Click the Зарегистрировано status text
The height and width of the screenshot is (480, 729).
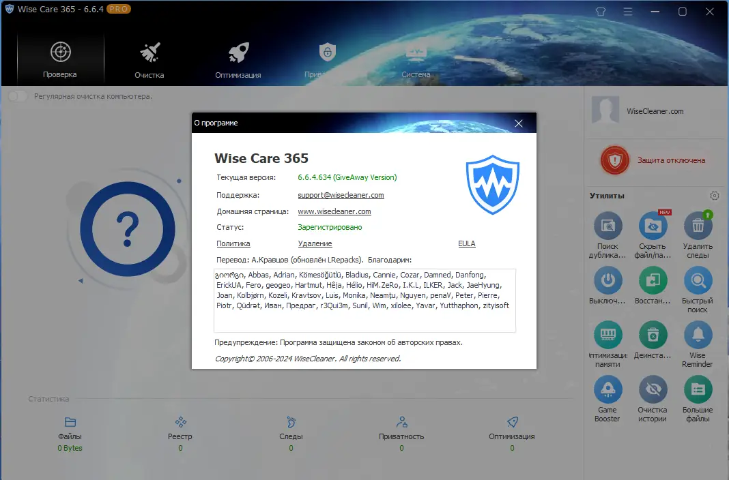pyautogui.click(x=330, y=227)
